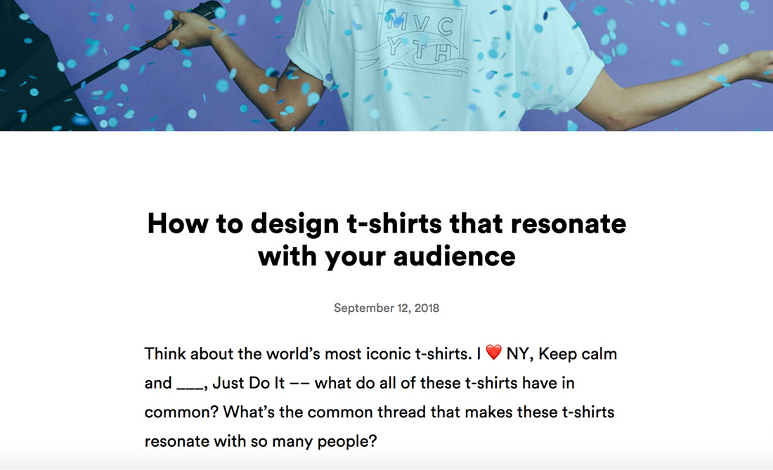The width and height of the screenshot is (773, 470).
Task: Click the hand gripping the umbrella handle
Action: click(183, 30)
